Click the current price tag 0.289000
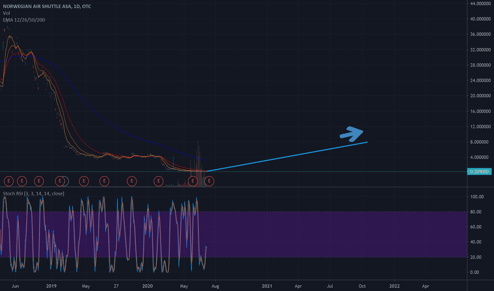 (479, 171)
